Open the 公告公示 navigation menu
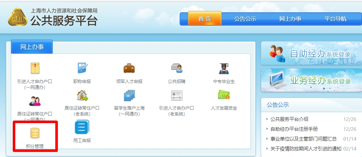Screen dimensions: 362x157 (245, 19)
